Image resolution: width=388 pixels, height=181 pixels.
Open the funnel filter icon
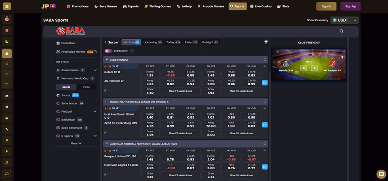click(x=266, y=42)
